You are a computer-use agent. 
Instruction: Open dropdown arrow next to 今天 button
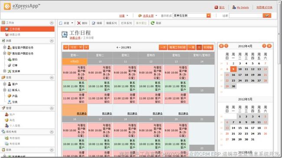click(x=81, y=47)
